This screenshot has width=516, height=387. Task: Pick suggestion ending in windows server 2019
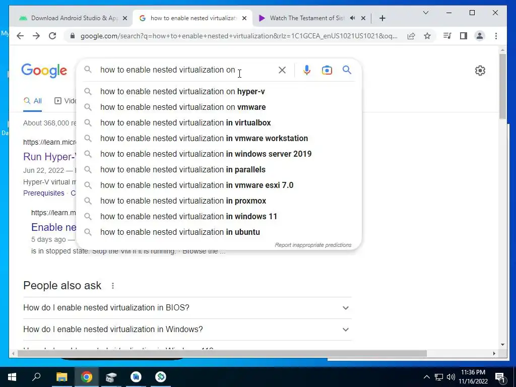[x=219, y=154]
